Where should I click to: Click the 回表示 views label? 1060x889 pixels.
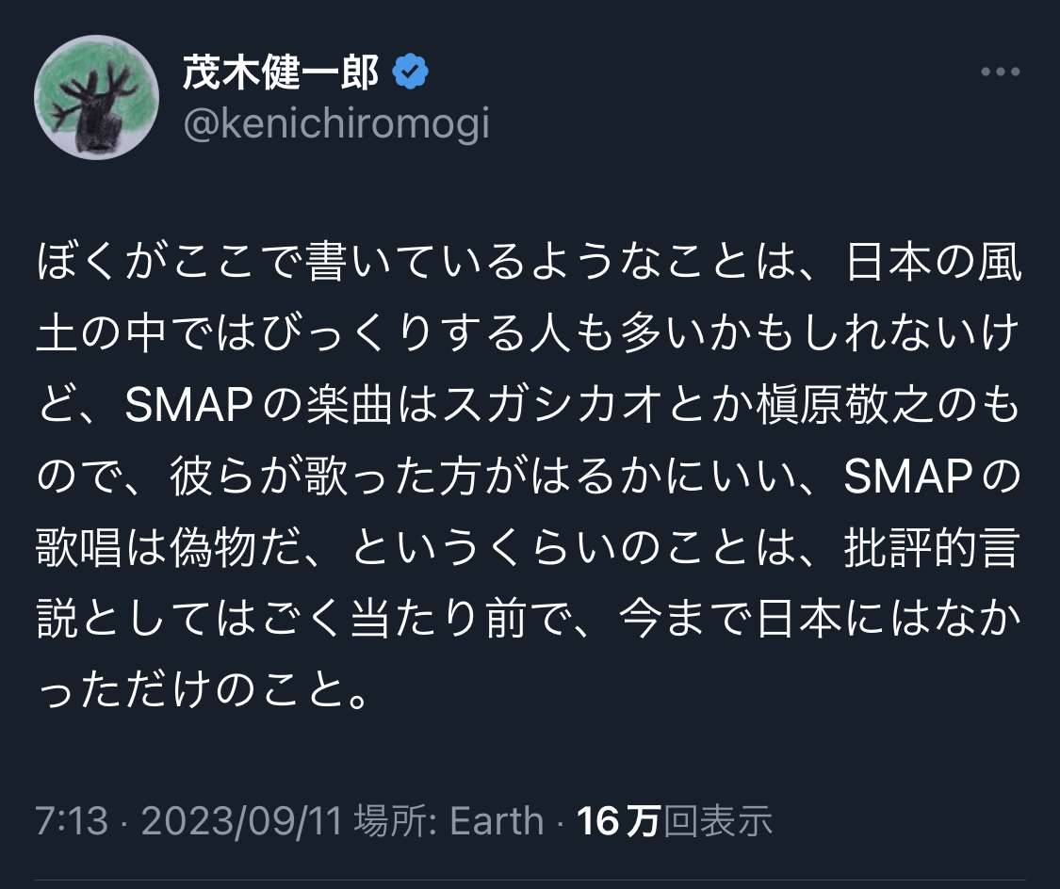click(718, 820)
